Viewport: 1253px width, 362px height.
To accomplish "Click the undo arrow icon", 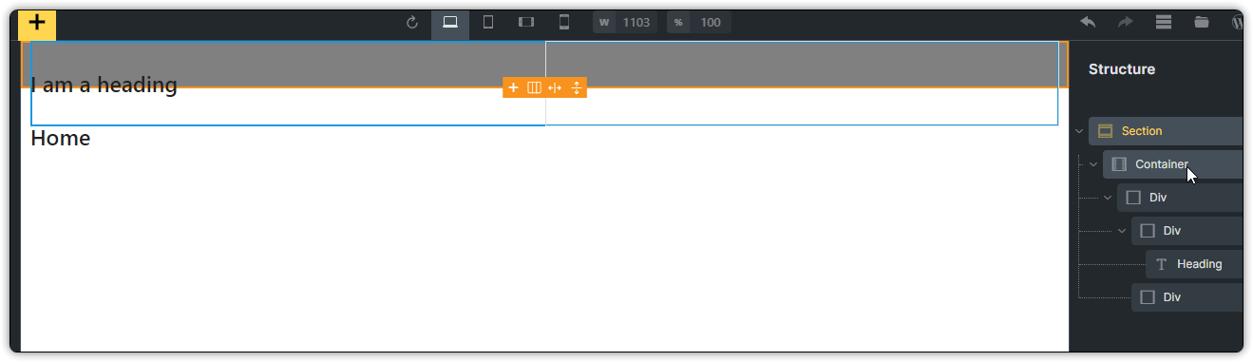I will coord(1088,23).
